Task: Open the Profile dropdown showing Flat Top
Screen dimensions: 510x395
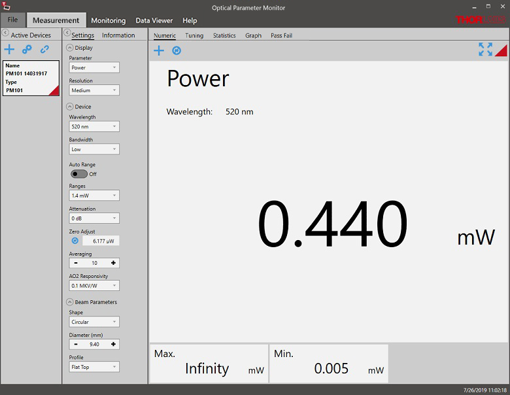Action: coord(94,367)
